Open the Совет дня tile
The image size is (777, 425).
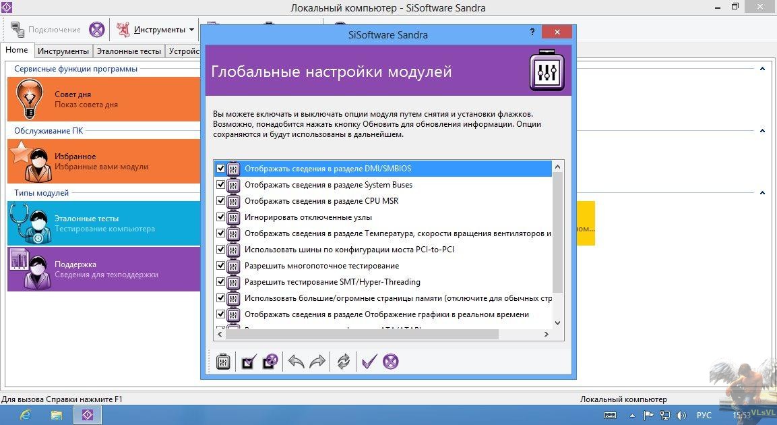pos(104,99)
